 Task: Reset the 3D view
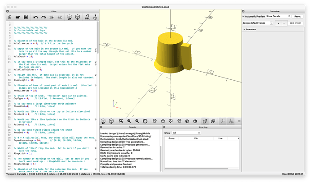coord(145,121)
